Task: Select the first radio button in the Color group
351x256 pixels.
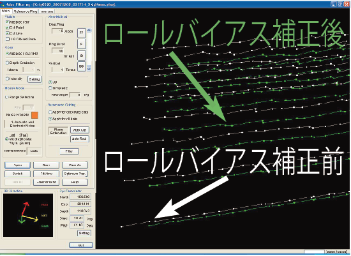Action: pos(7,53)
